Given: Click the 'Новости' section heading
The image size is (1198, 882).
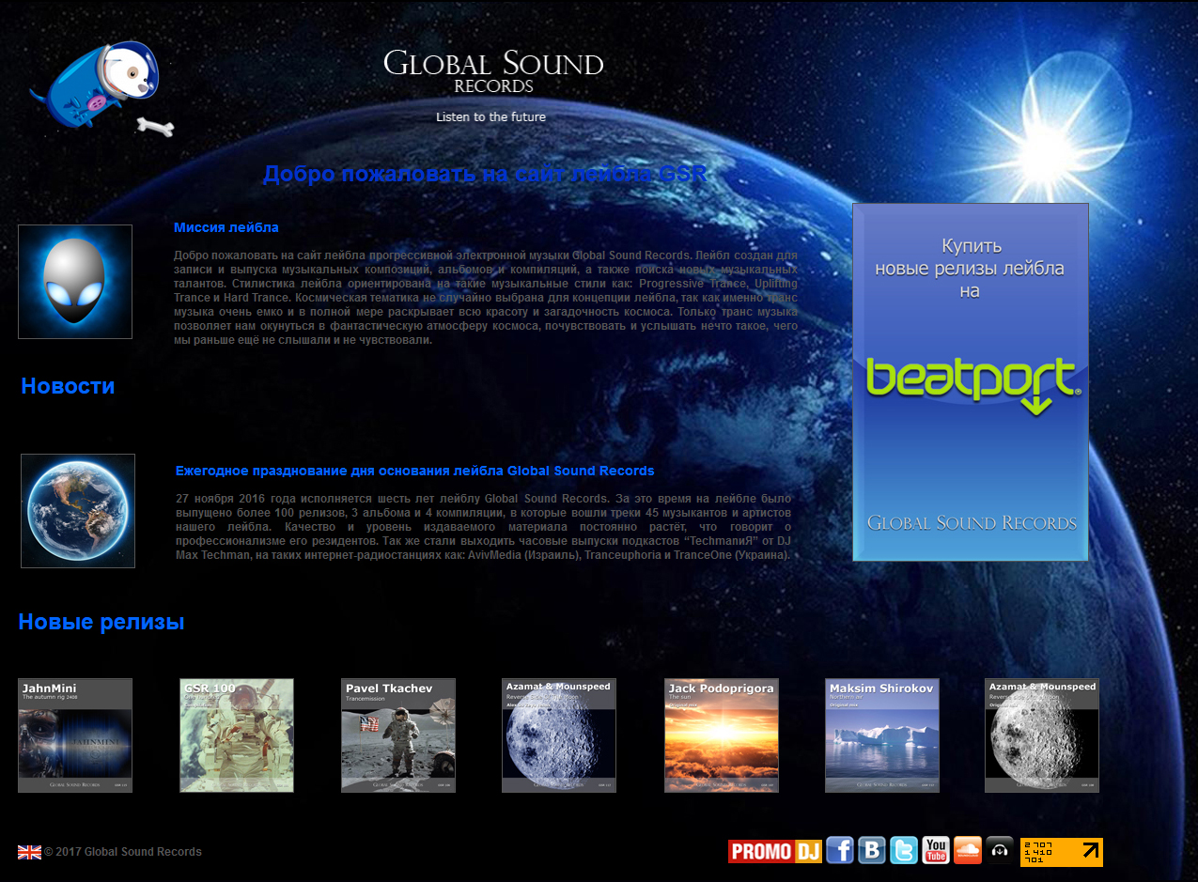Looking at the screenshot, I should pyautogui.click(x=68, y=386).
